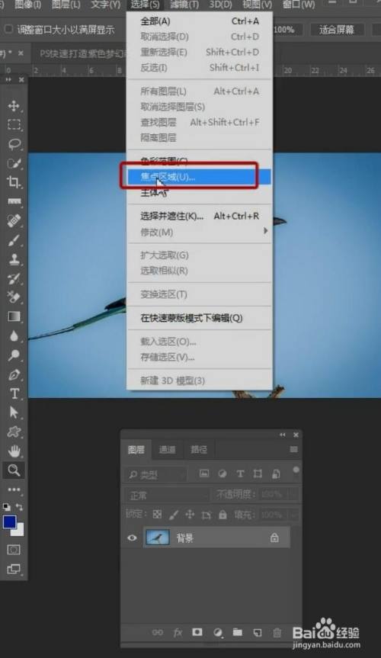This screenshot has height=658, width=381.
Task: Select the Horizontal Type tool
Action: pyautogui.click(x=14, y=393)
